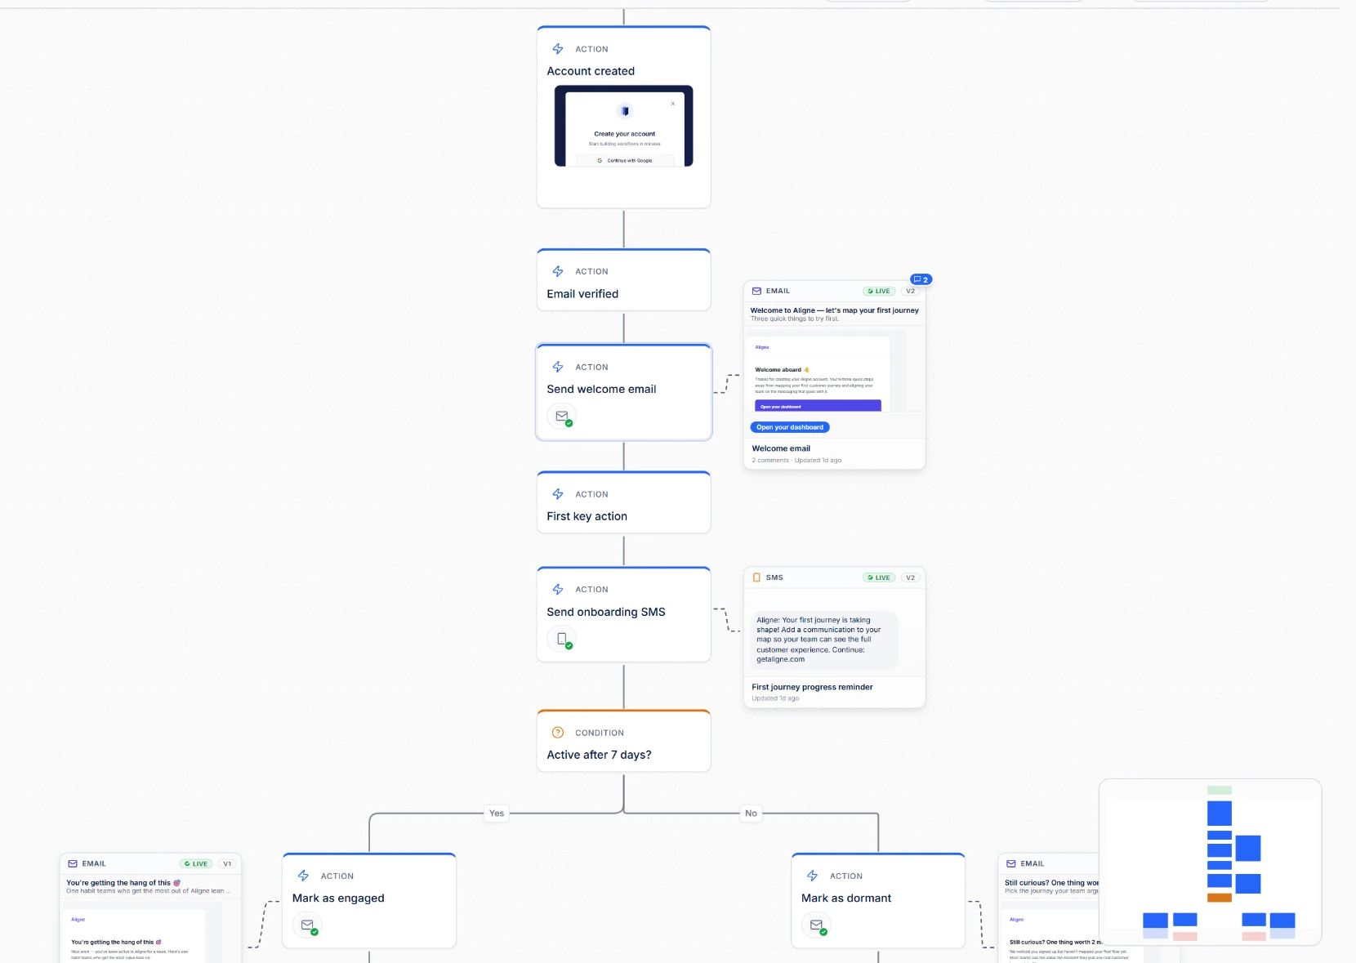Click the V2 version badge on the SMS card

point(910,577)
